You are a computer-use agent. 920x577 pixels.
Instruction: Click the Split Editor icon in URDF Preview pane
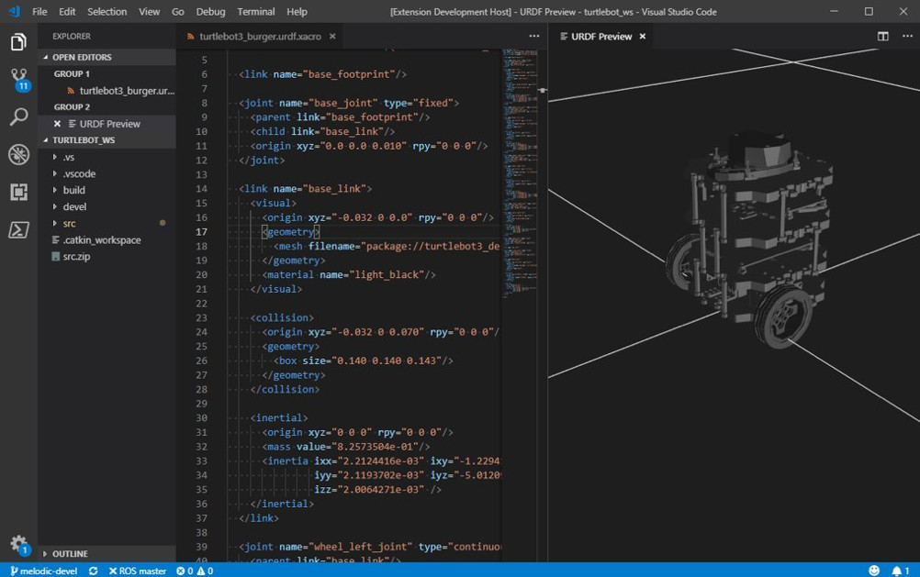[x=881, y=37]
